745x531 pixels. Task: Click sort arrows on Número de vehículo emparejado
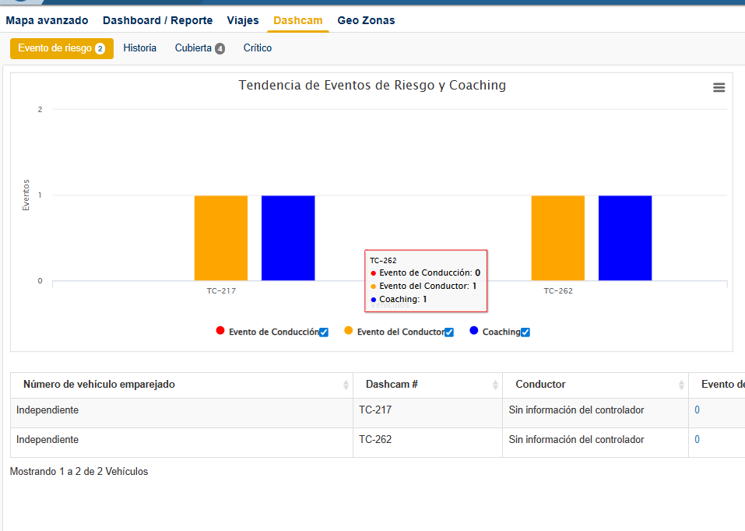[346, 385]
